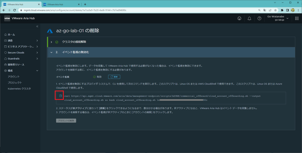The height and width of the screenshot is (153, 302).
Task: Open the Chrome extensions puzzle icon
Action: (x=282, y=10)
